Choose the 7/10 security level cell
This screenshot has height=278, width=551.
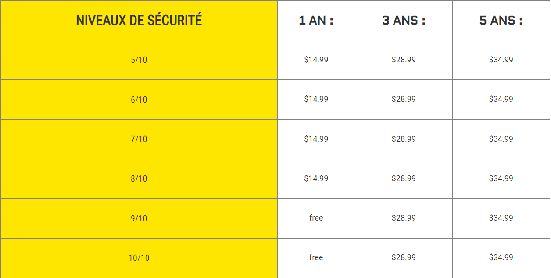click(x=139, y=139)
